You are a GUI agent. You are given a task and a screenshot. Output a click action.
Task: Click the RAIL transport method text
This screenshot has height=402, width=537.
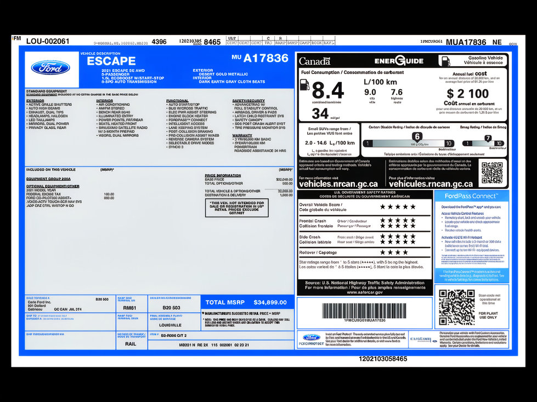tap(131, 344)
